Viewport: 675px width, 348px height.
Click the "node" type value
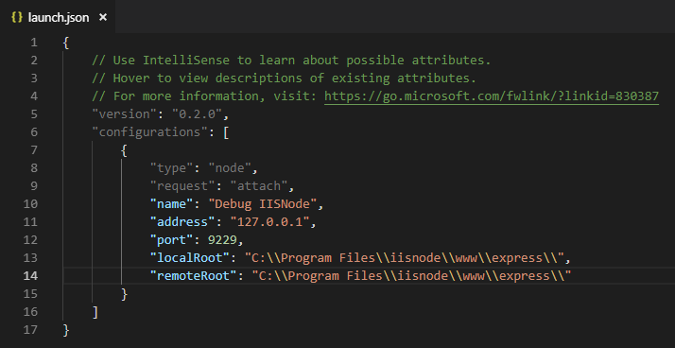tap(230, 168)
